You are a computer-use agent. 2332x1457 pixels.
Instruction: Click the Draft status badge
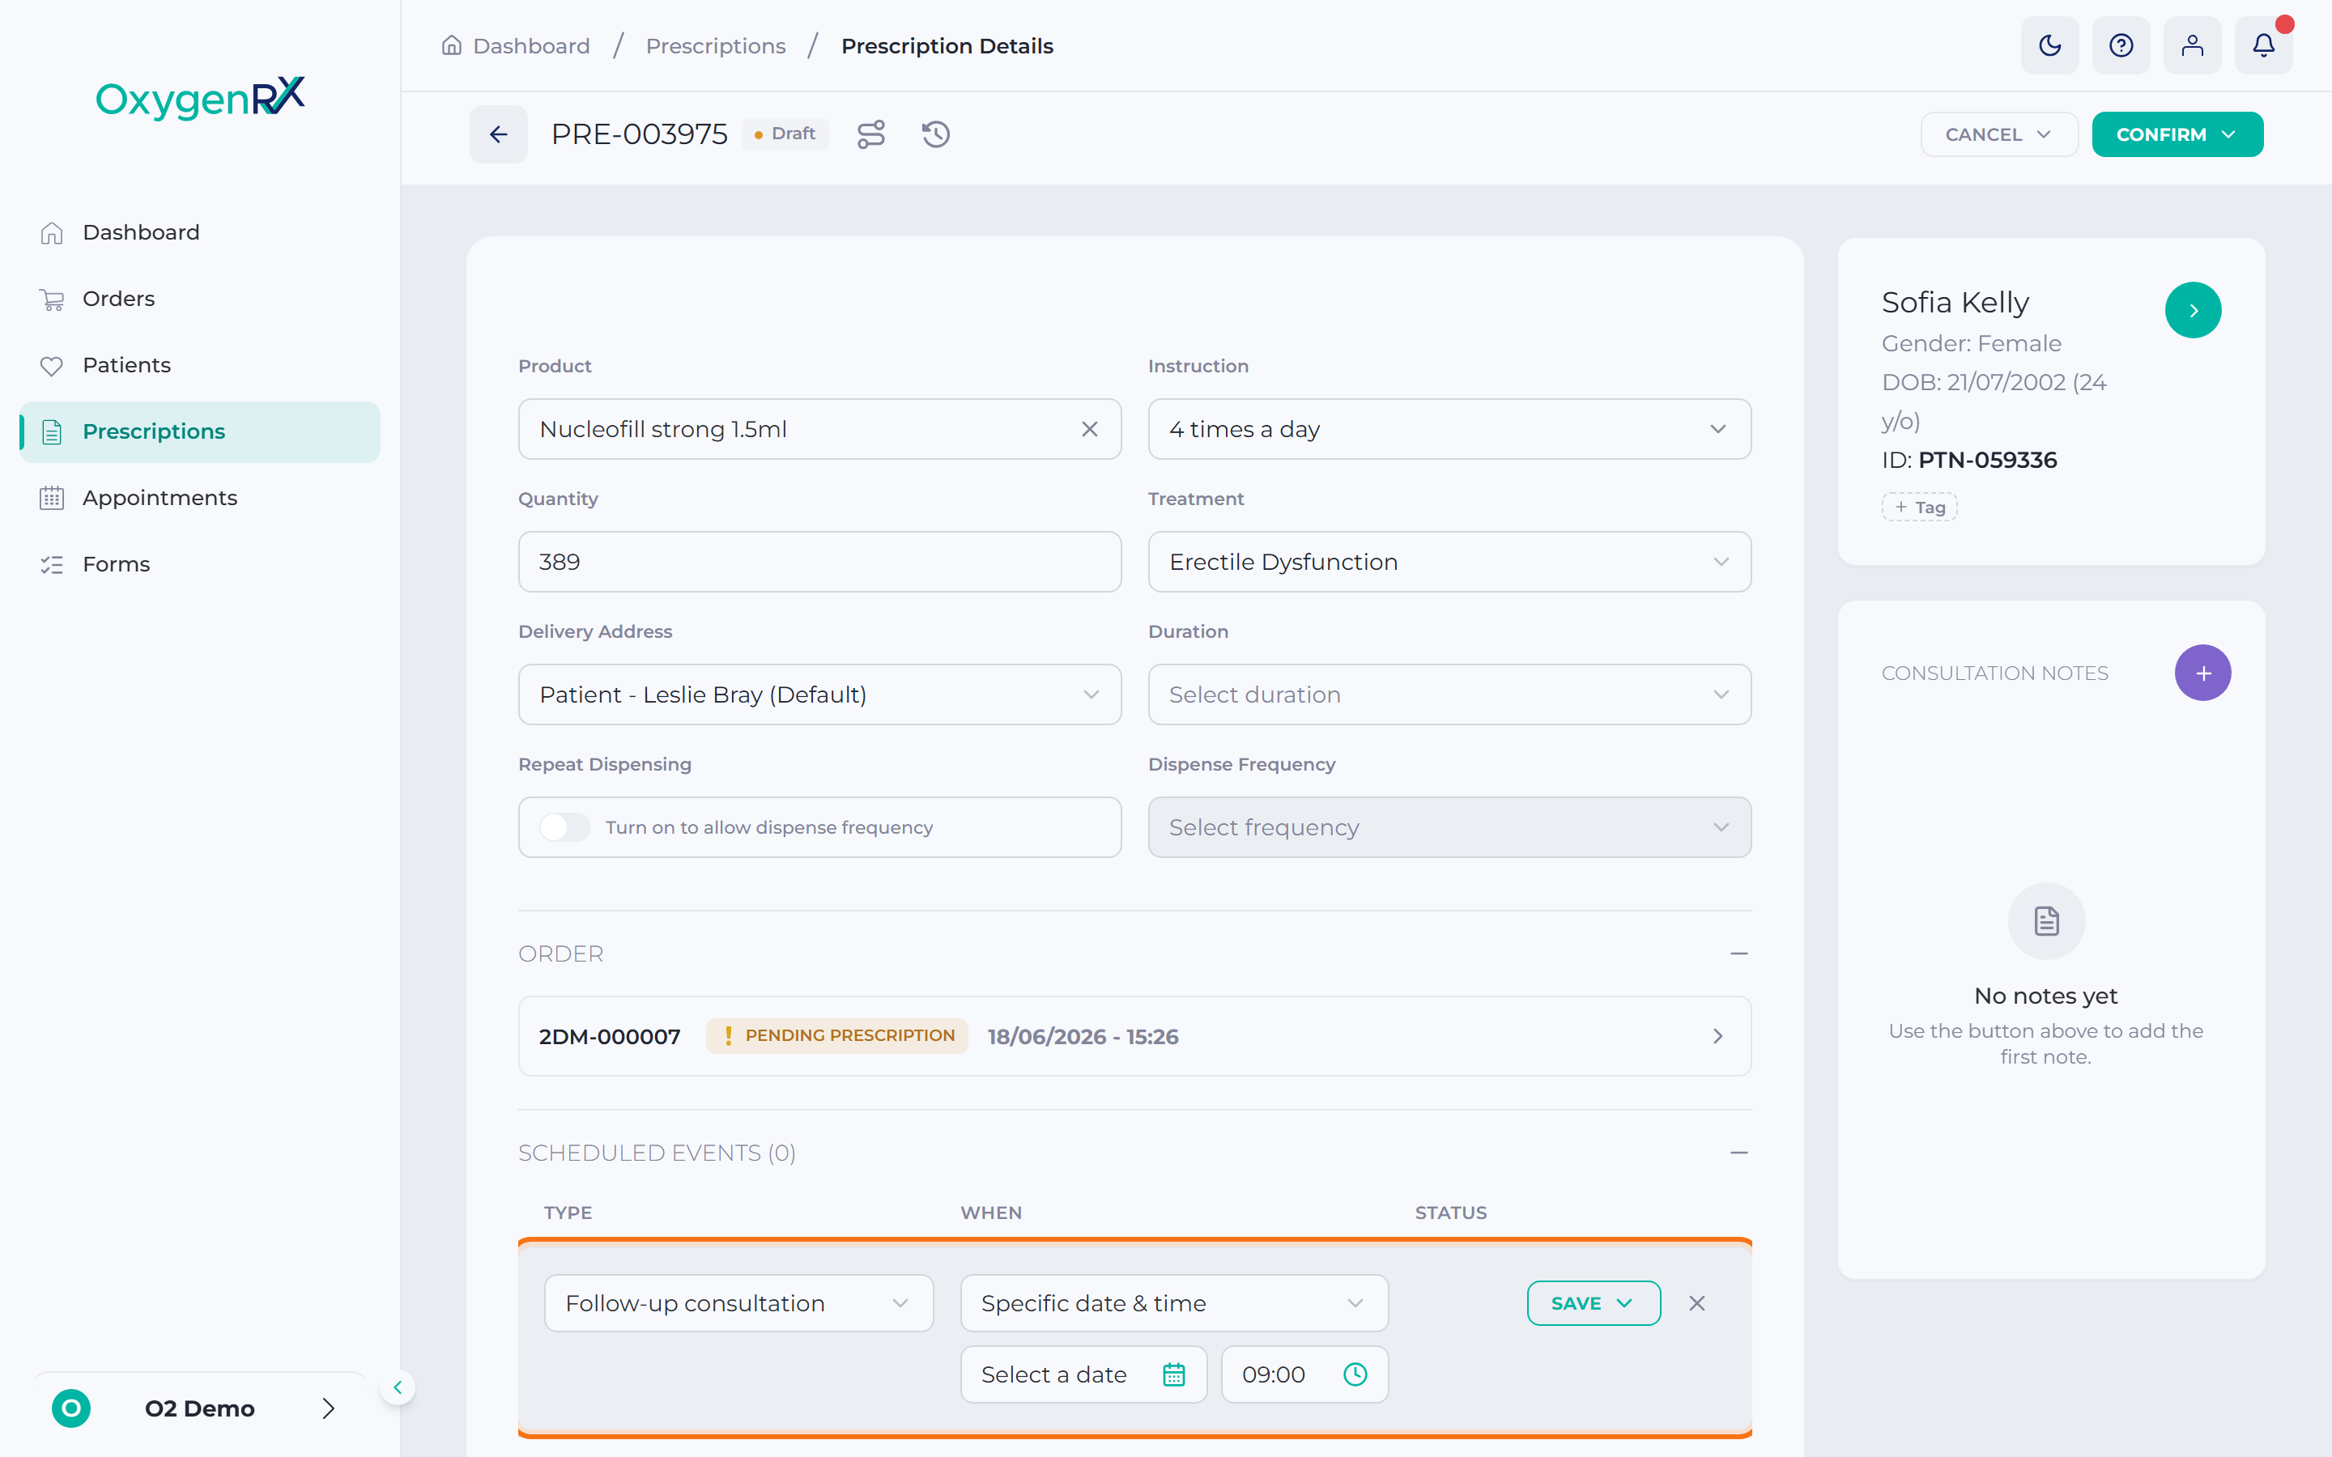click(x=785, y=134)
